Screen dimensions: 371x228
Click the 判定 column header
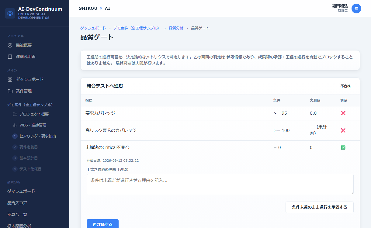[344, 100]
